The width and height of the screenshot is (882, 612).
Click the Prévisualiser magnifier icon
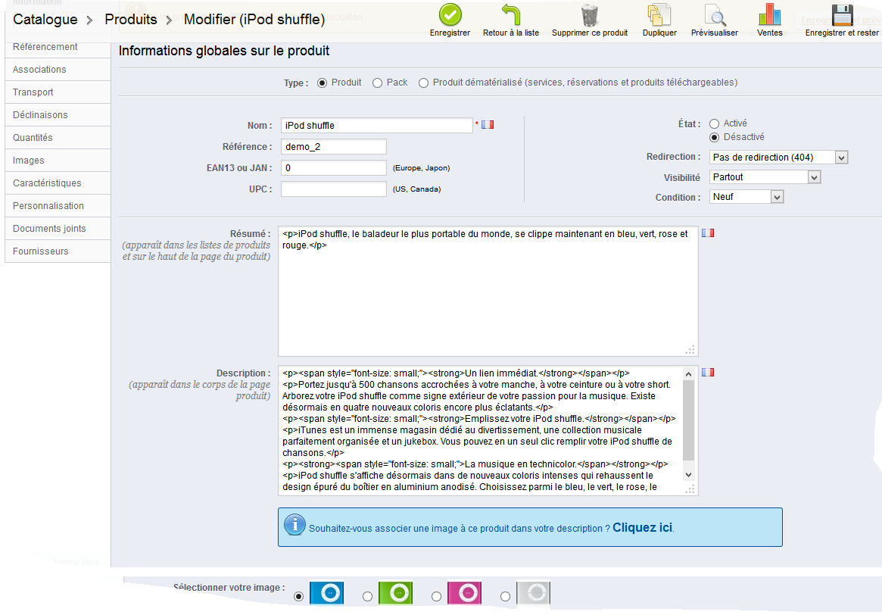pos(715,15)
